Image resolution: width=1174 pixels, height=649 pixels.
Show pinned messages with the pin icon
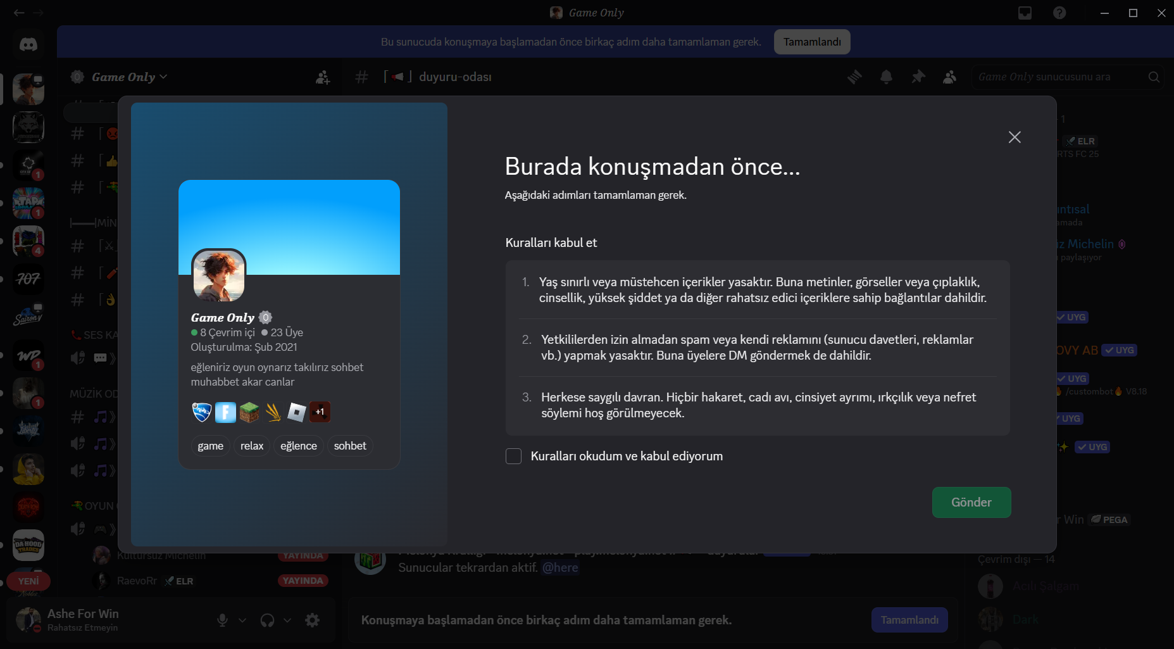918,77
